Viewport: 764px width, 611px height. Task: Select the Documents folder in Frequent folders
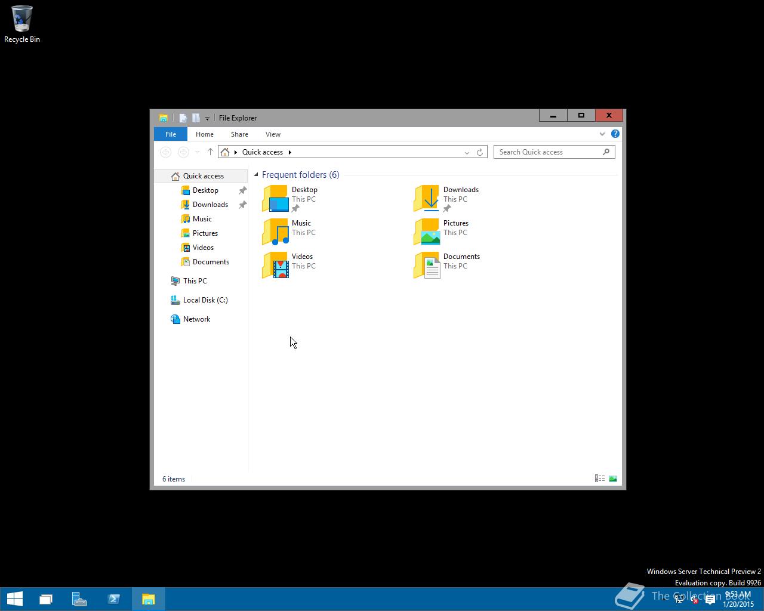coord(447,266)
